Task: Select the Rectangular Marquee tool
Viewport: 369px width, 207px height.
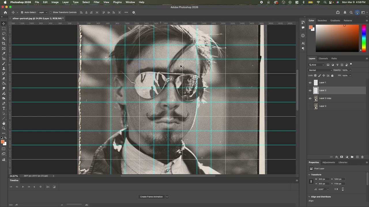Action: [4, 28]
